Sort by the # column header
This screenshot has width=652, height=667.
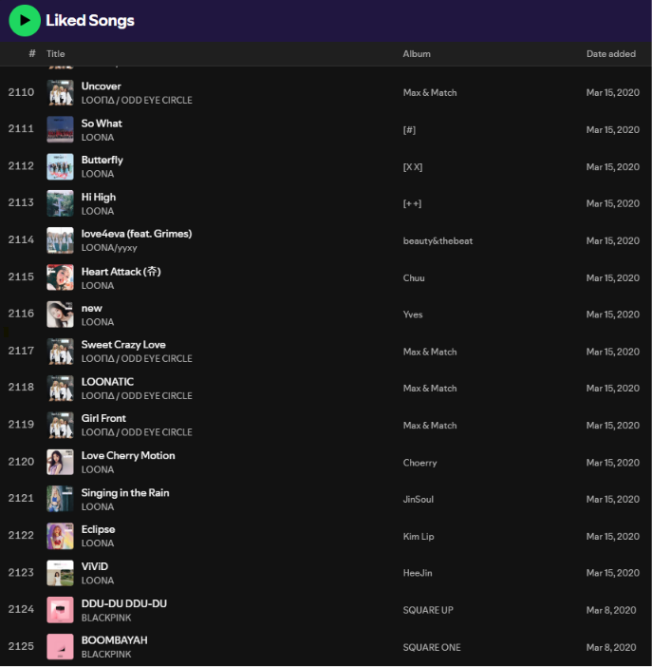32,53
